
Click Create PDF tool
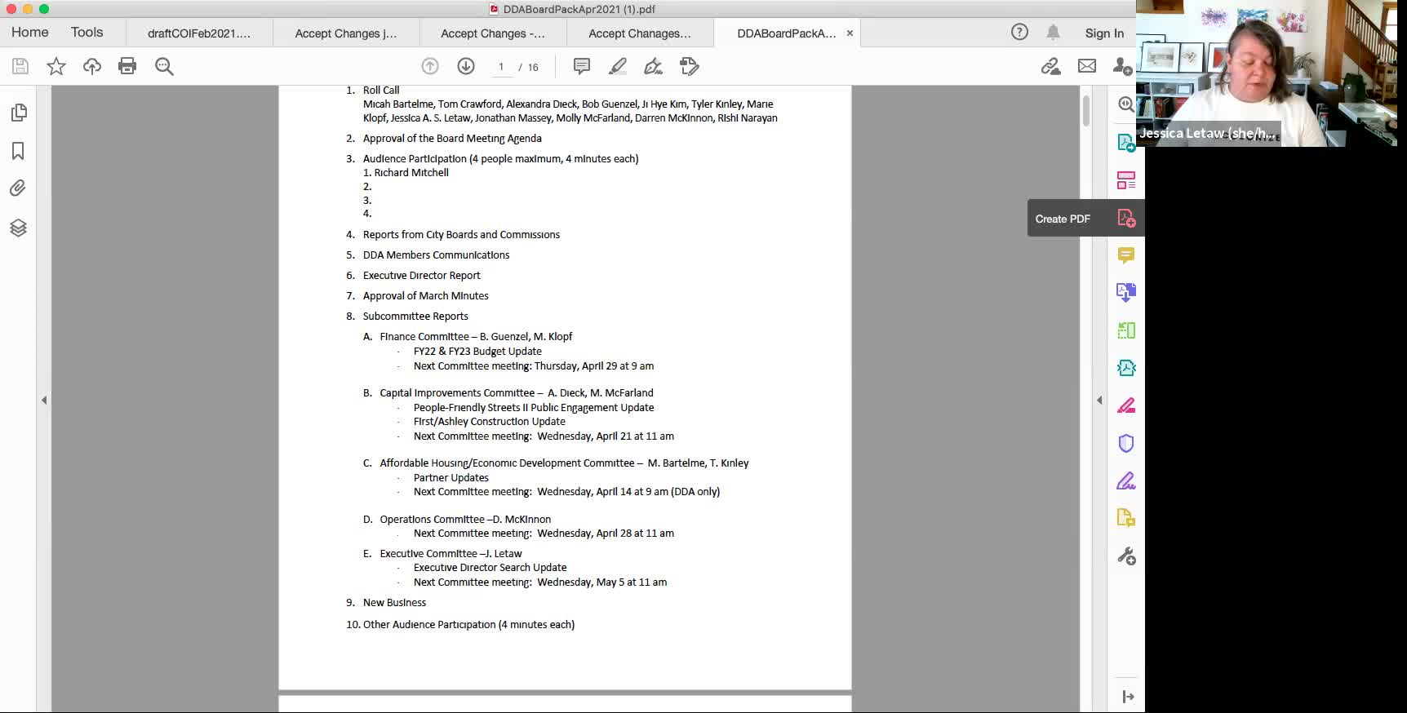pyautogui.click(x=1125, y=219)
